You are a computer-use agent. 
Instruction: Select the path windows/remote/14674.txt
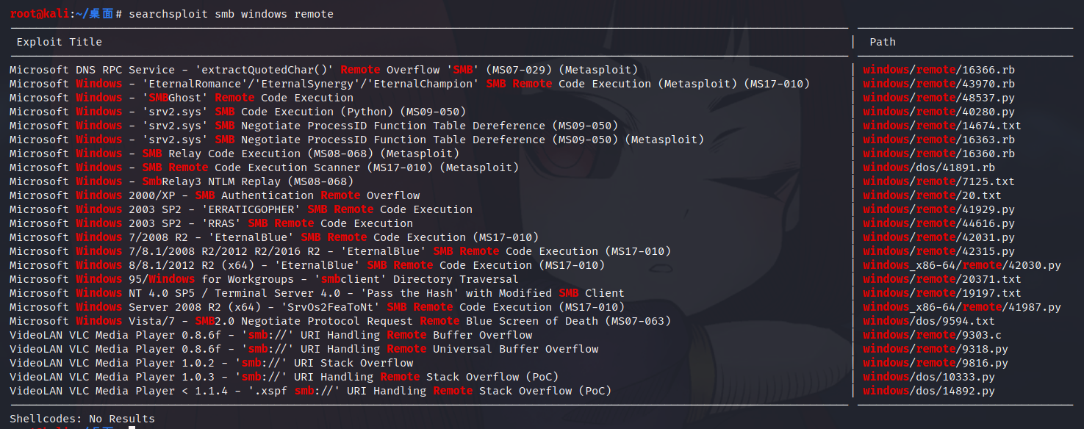pos(942,126)
